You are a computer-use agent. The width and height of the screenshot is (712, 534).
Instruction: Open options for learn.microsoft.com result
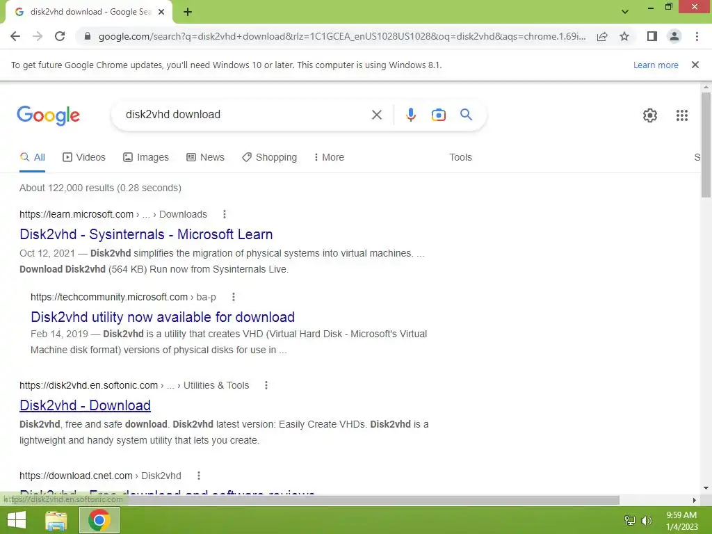point(225,214)
